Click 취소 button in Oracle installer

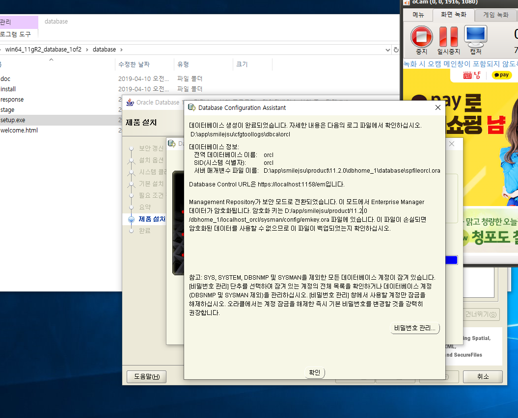(483, 377)
